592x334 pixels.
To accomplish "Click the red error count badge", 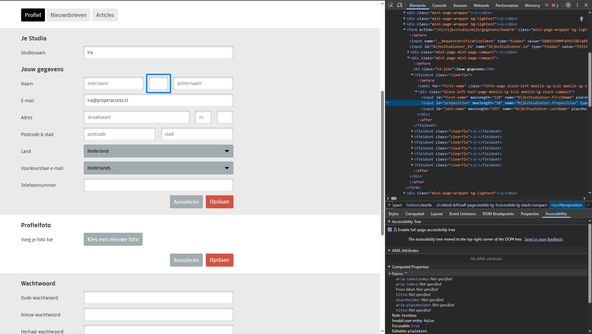I will (555, 6).
